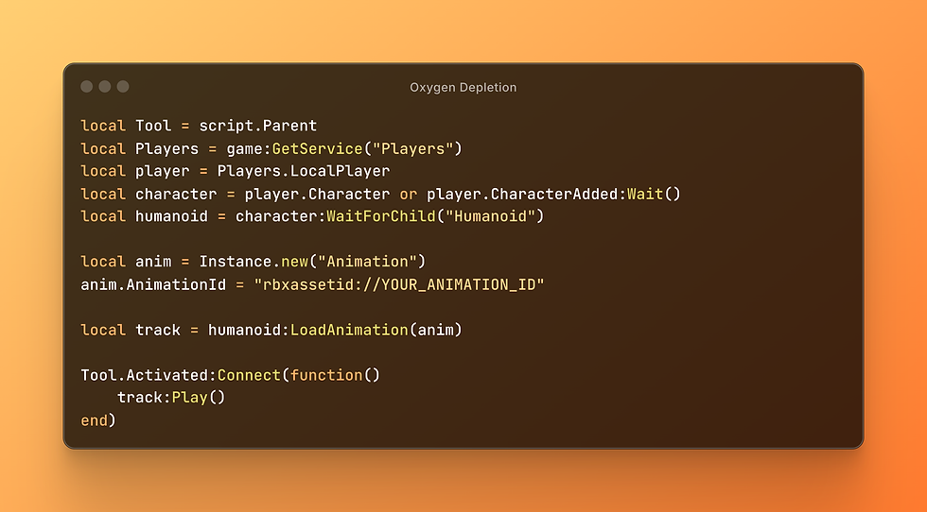Click 'Tool.Activated' text
The image size is (927, 512).
(144, 376)
